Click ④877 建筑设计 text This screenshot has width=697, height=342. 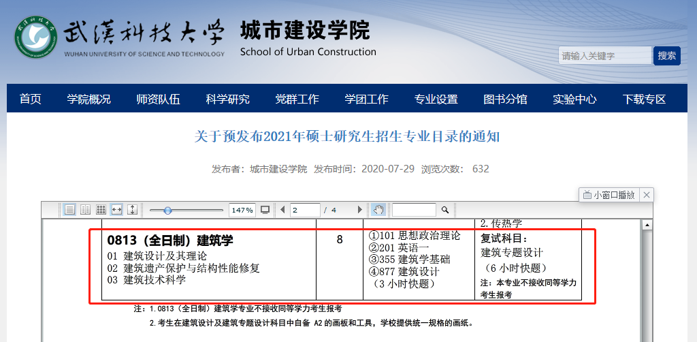pos(404,272)
